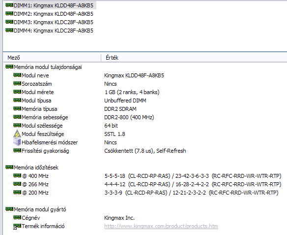Click the Modul neve row icon
Image resolution: width=287 pixels, height=235 pixels.
coord(17,75)
